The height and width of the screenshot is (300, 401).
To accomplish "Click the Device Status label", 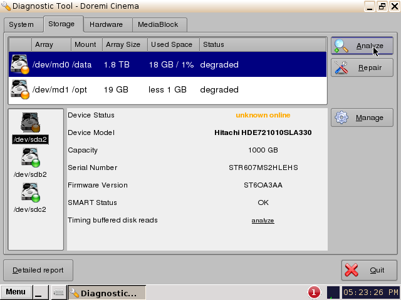I will tap(91, 115).
